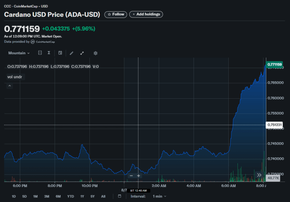Open chart settings gear
This screenshot has width=290, height=202.
coord(95,53)
